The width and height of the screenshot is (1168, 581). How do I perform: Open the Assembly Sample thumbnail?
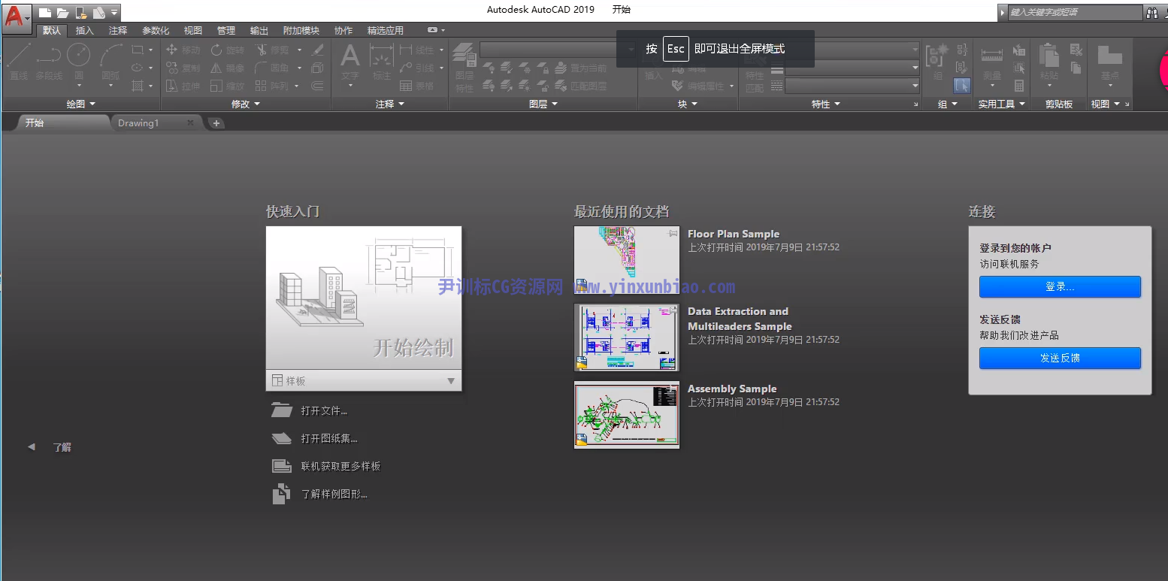627,415
